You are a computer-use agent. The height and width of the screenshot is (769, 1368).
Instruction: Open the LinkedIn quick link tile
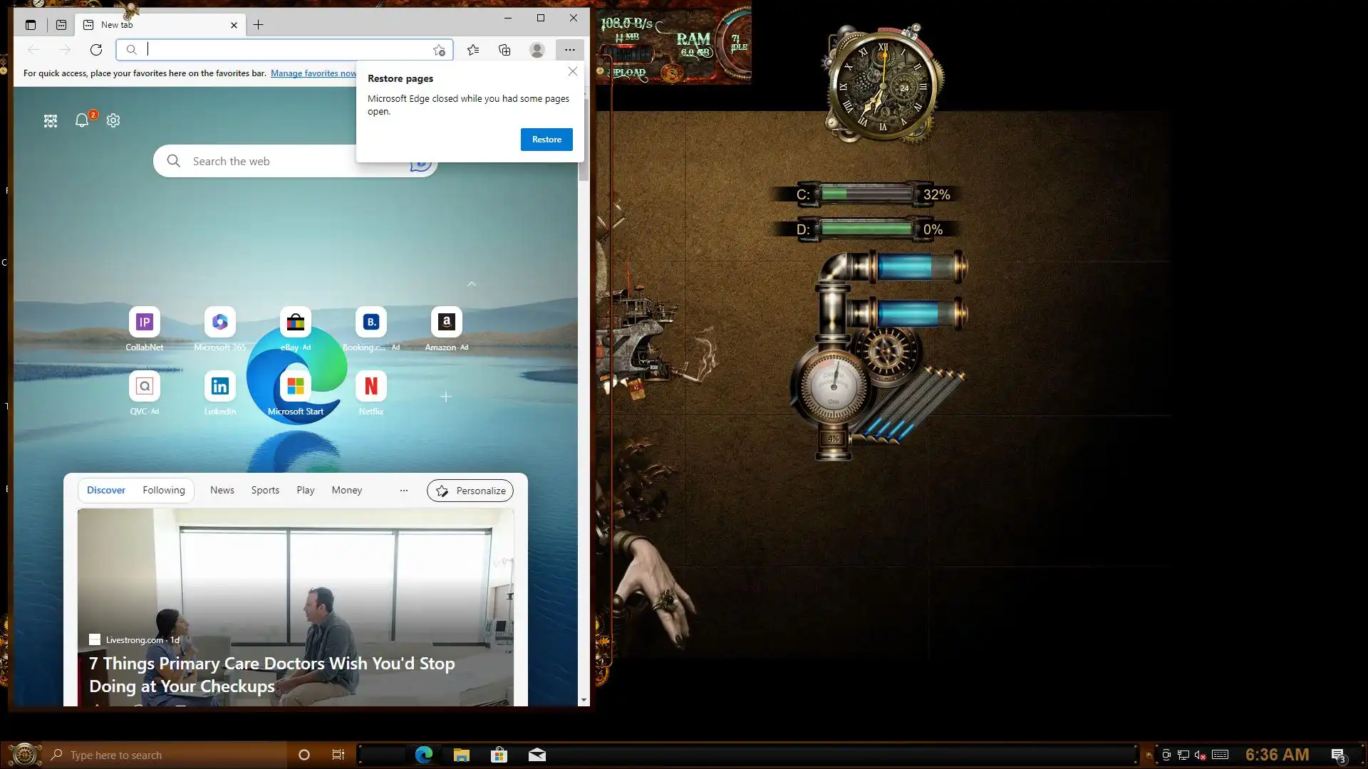click(219, 387)
